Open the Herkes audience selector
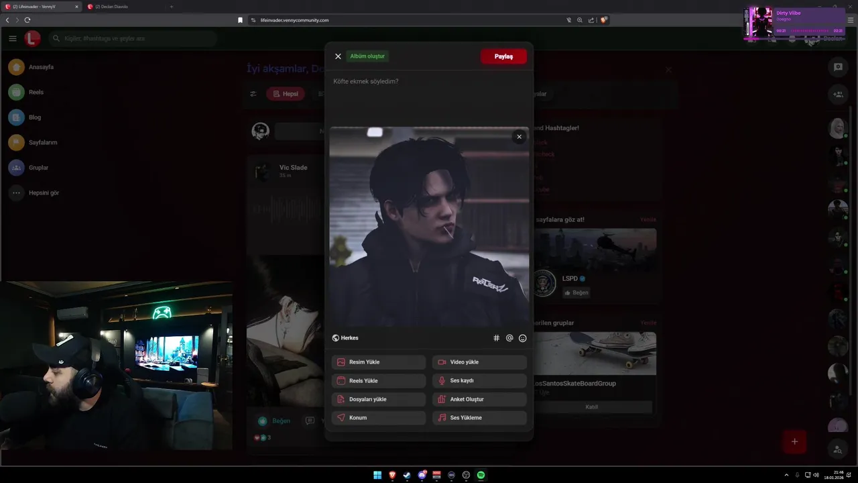This screenshot has height=483, width=858. pos(346,338)
